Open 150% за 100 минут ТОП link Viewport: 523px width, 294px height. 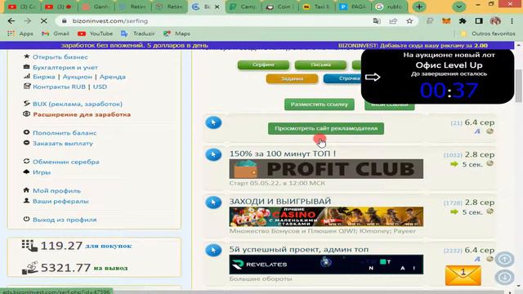pyautogui.click(x=283, y=154)
